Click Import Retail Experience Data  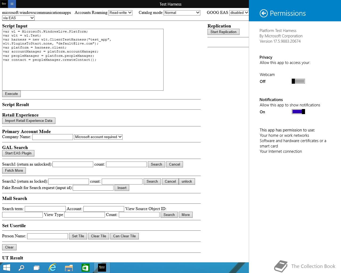coord(29,121)
